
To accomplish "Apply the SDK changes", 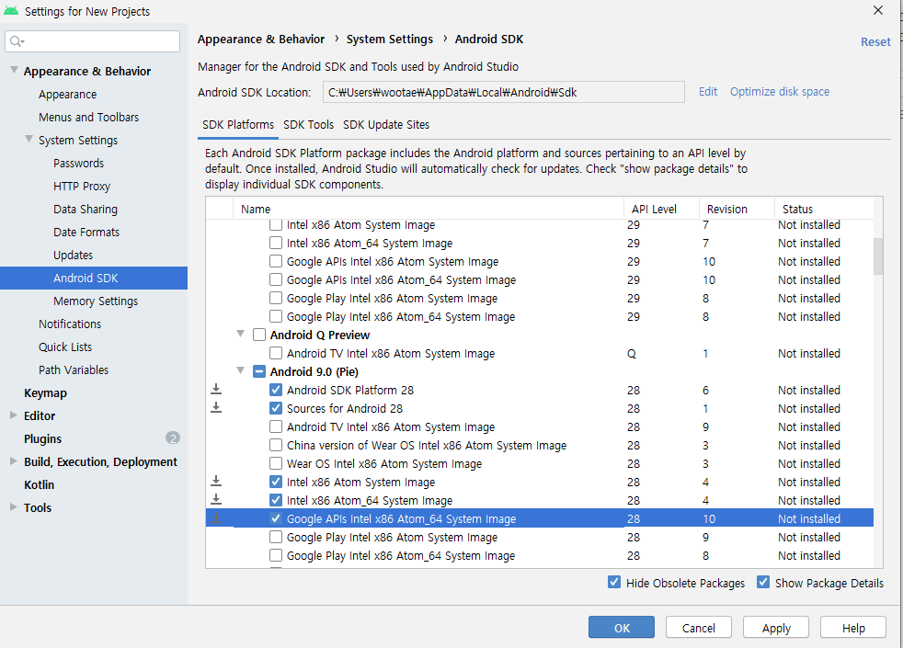I will click(x=776, y=627).
